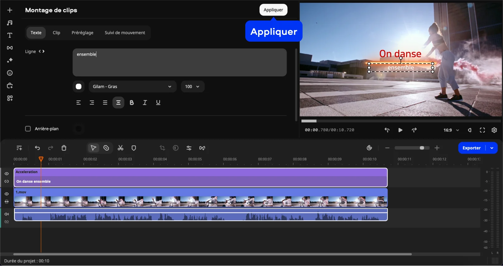503x266 pixels.
Task: Switch to Suivi de mouvement tab
Action: click(125, 33)
